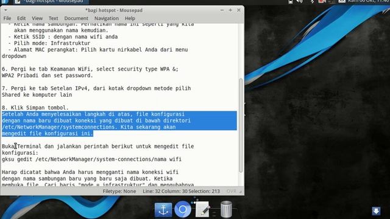This screenshot has height=219, width=390.
Task: Open the Navigation menu
Action: [107, 18]
